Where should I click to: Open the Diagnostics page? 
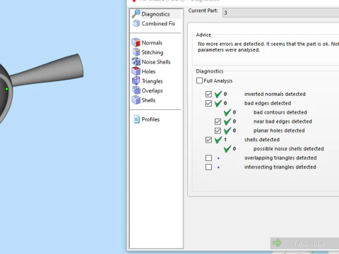(155, 14)
